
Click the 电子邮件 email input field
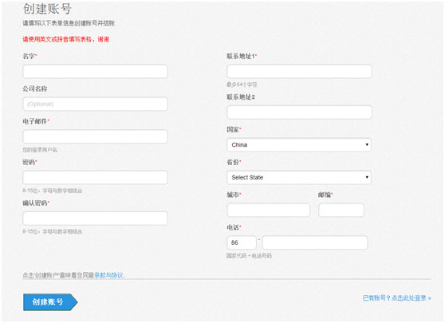coord(95,136)
